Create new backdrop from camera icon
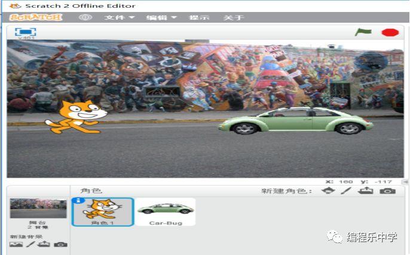The height and width of the screenshot is (255, 410). [x=61, y=245]
